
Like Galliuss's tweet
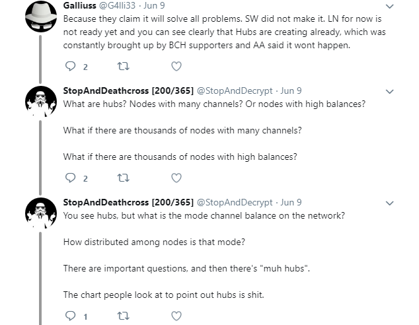coord(176,65)
